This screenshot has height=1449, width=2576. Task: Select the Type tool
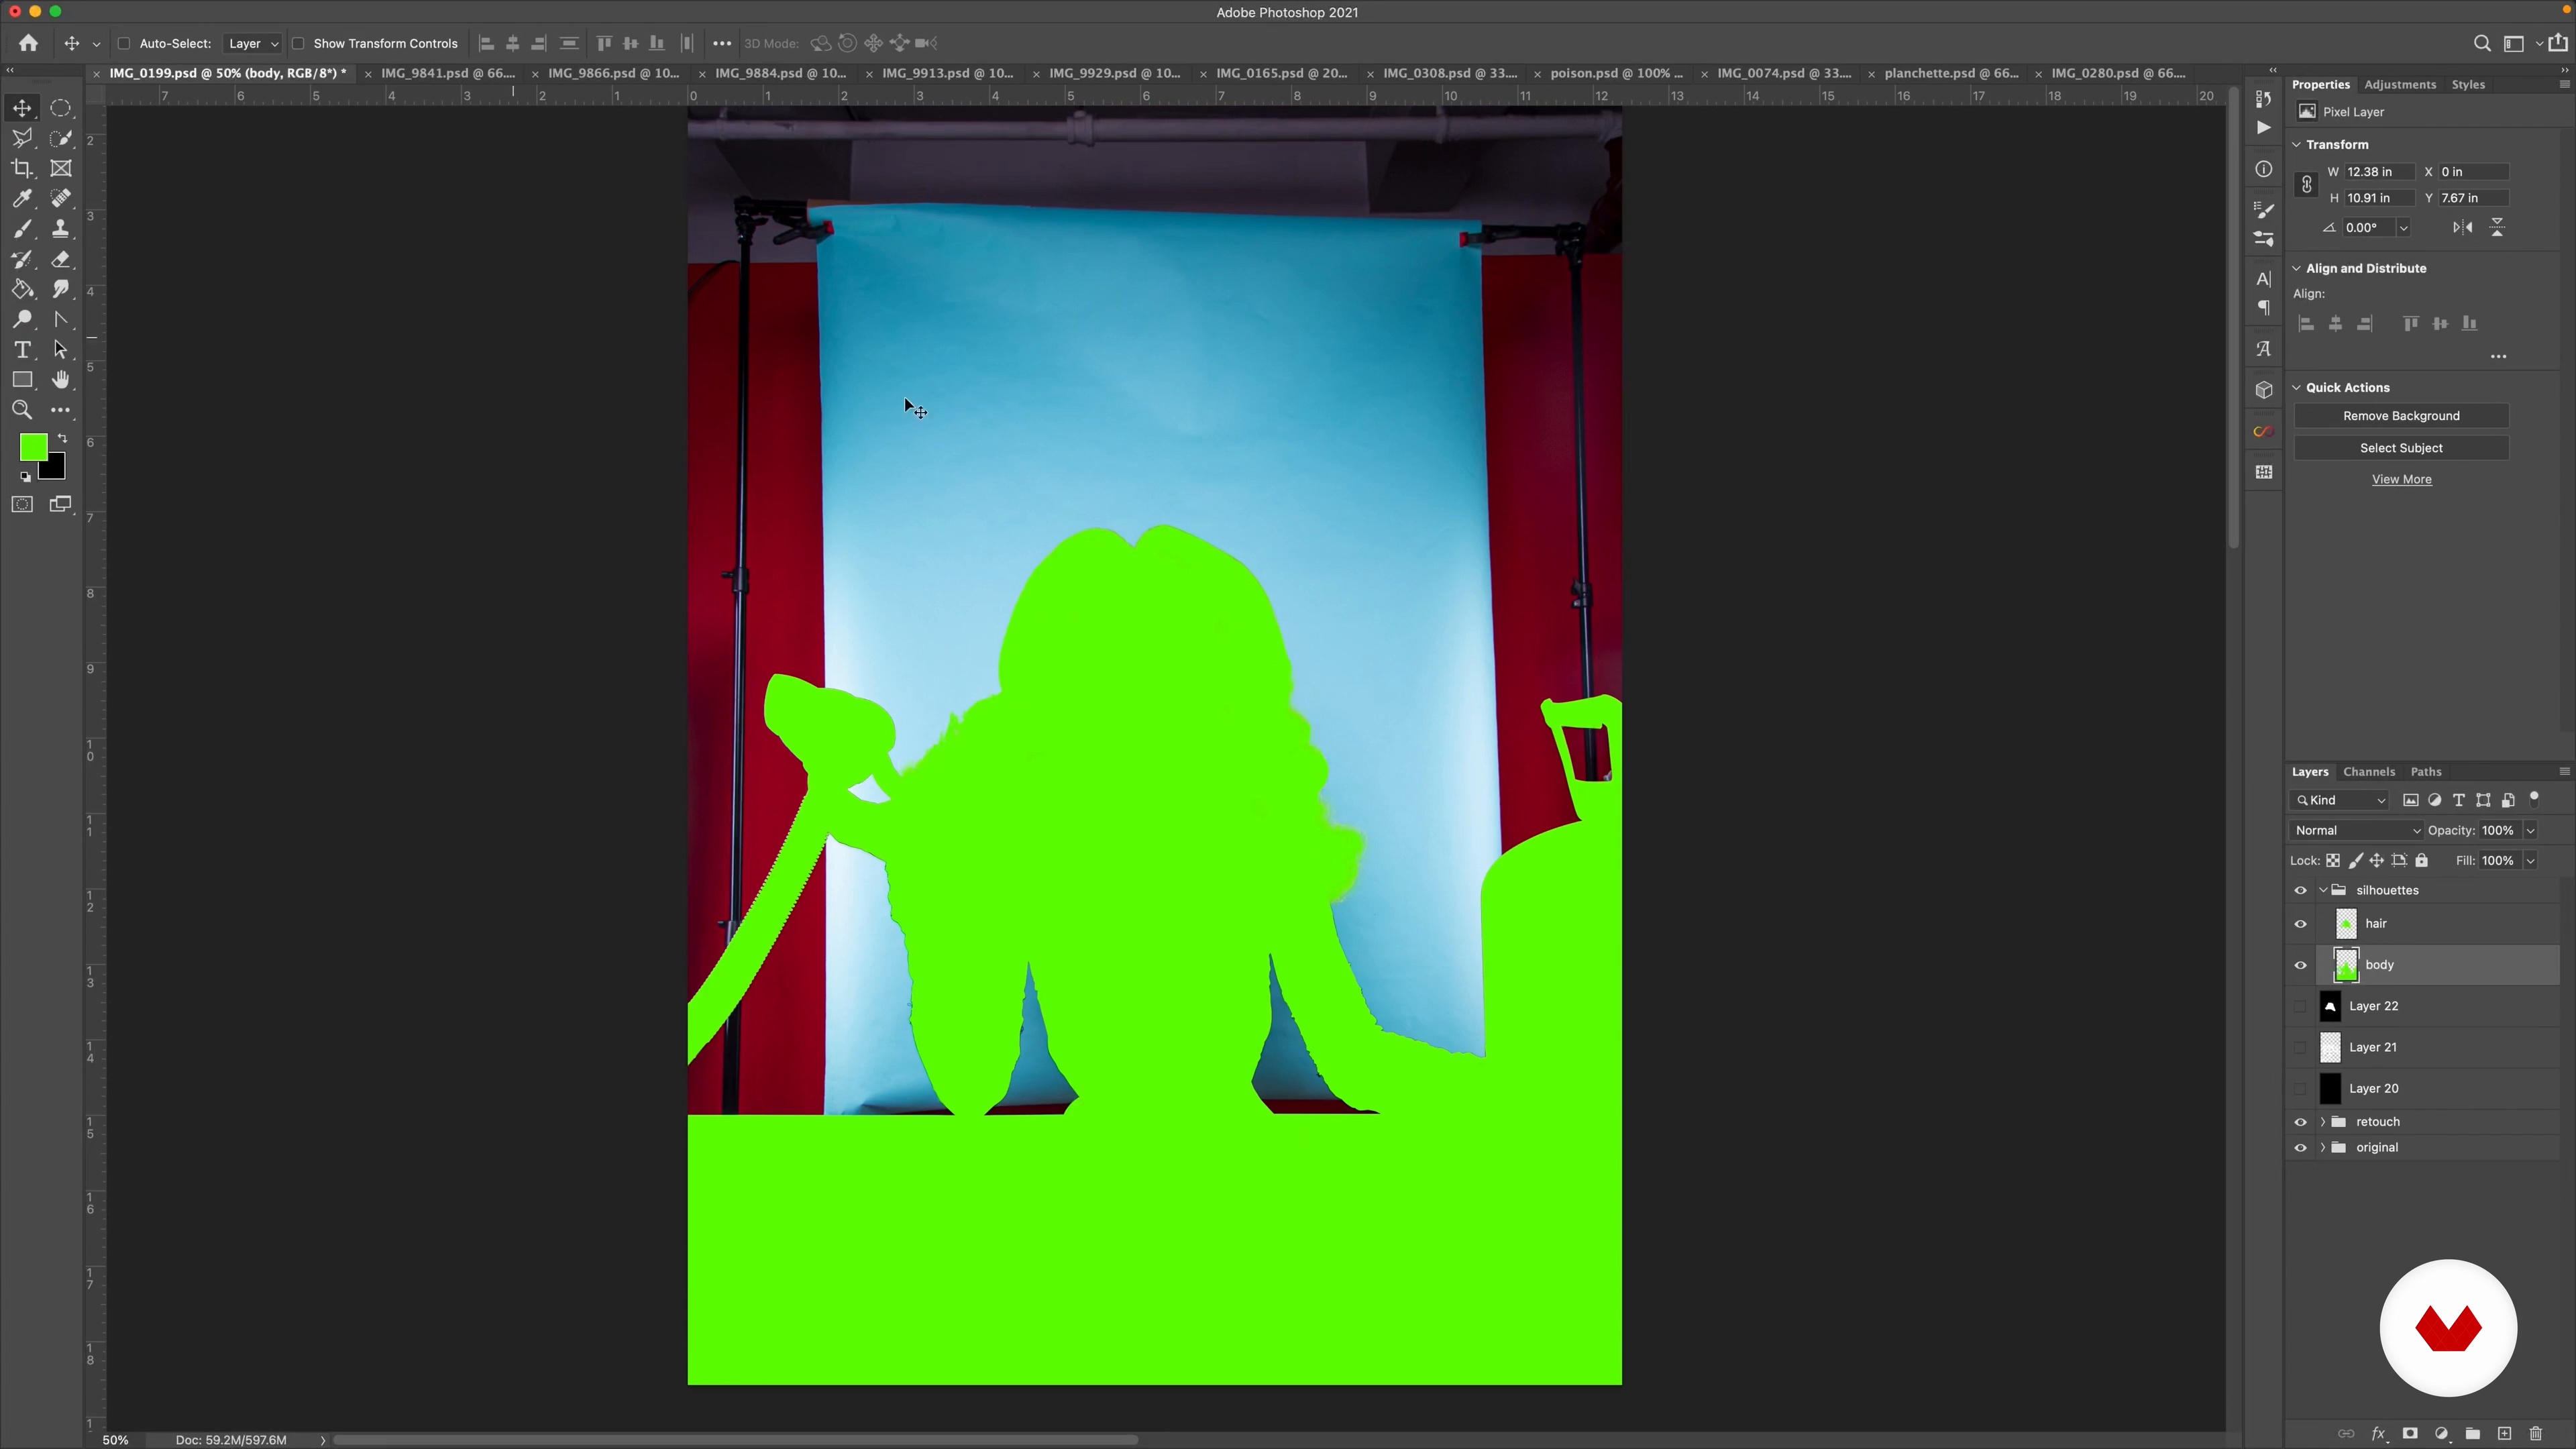(x=22, y=350)
